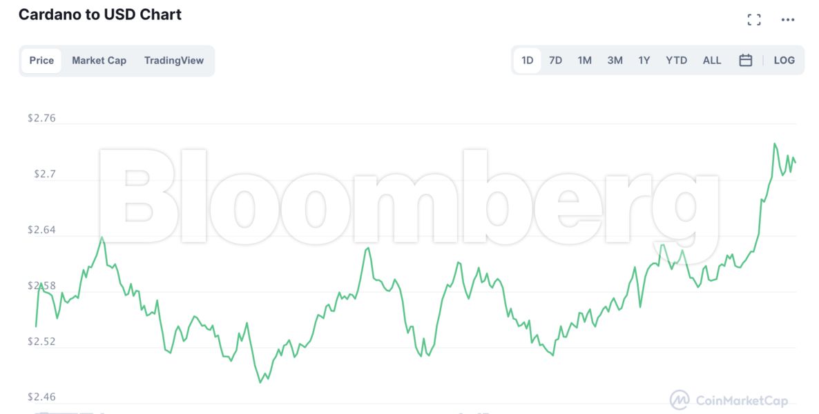Click the chart peak near $2.74
Image resolution: width=819 pixels, height=414 pixels.
[x=774, y=144]
